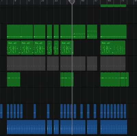The height and width of the screenshot is (136, 137).
Task: Select fourth track's green region starting at bar 73
Action: [123, 79]
